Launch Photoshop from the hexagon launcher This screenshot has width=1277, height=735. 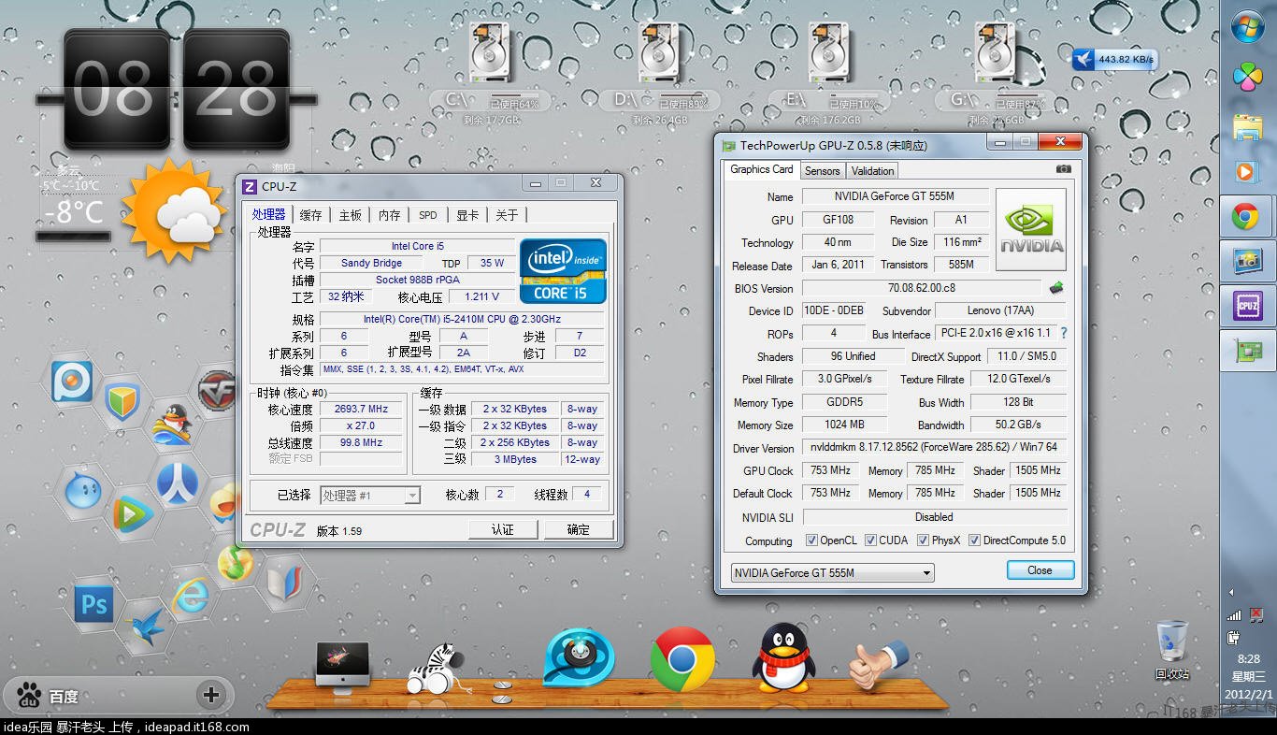pyautogui.click(x=94, y=604)
